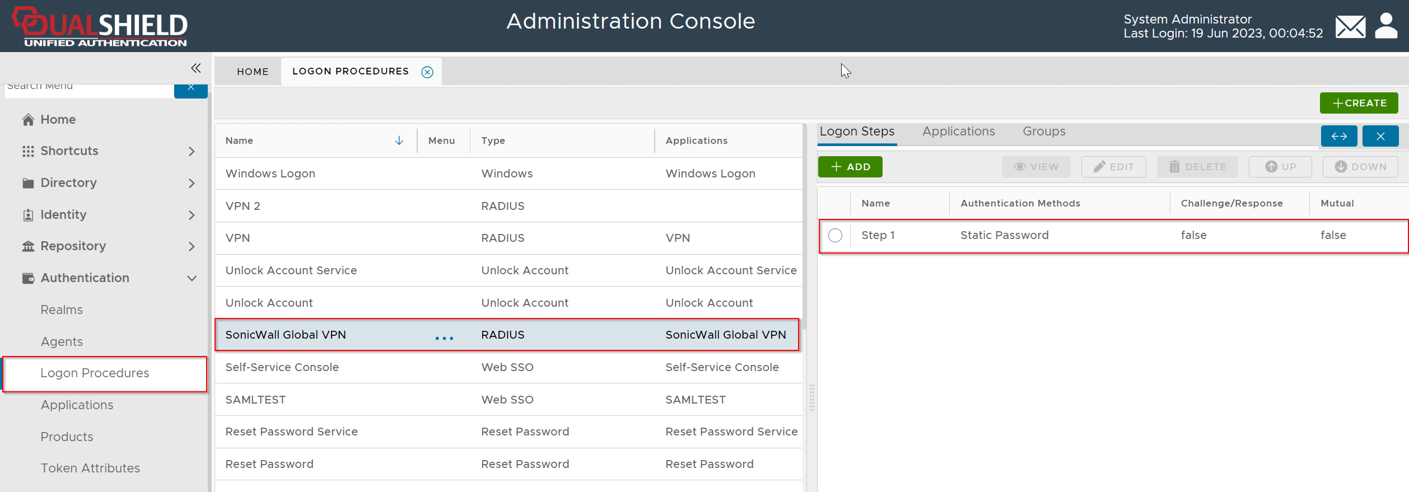Clear the search menu field
The height and width of the screenshot is (492, 1409).
(x=191, y=88)
